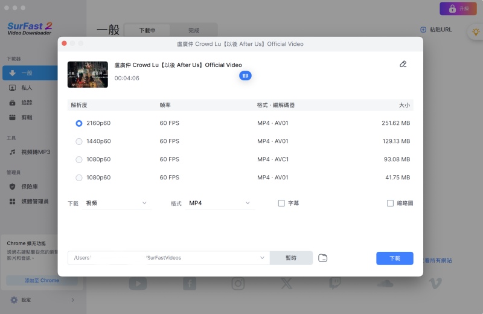Select 1080p60 AVC1 93.08 MB radio button
This screenshot has height=314, width=483.
(79, 159)
